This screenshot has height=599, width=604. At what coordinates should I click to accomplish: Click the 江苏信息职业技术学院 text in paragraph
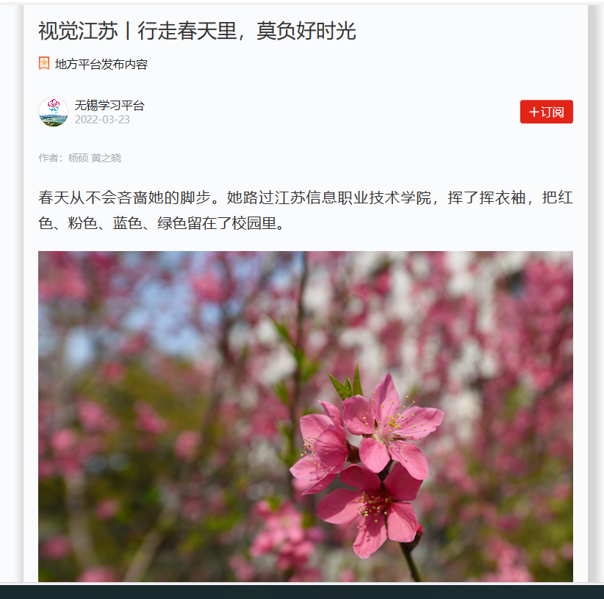(x=329, y=197)
